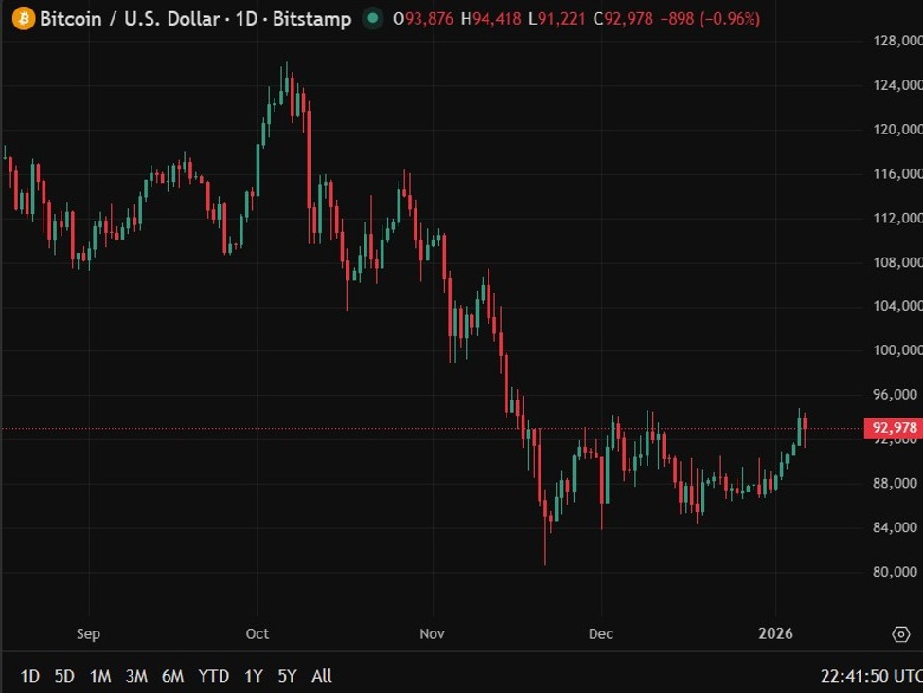Set chart range to 6M
The width and height of the screenshot is (923, 693).
click(x=172, y=676)
